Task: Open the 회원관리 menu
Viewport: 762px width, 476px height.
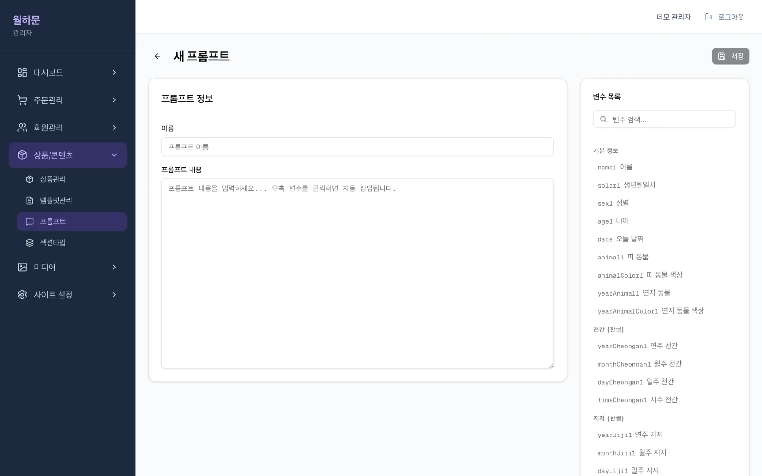Action: 68,128
